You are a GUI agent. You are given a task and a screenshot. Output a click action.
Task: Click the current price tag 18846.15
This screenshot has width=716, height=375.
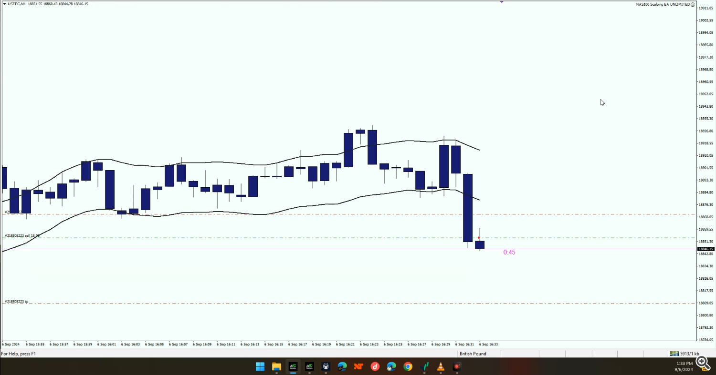(706, 249)
